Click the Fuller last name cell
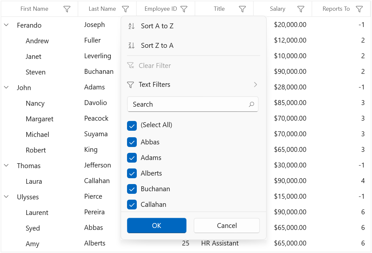This screenshot has width=372, height=253. (93, 40)
